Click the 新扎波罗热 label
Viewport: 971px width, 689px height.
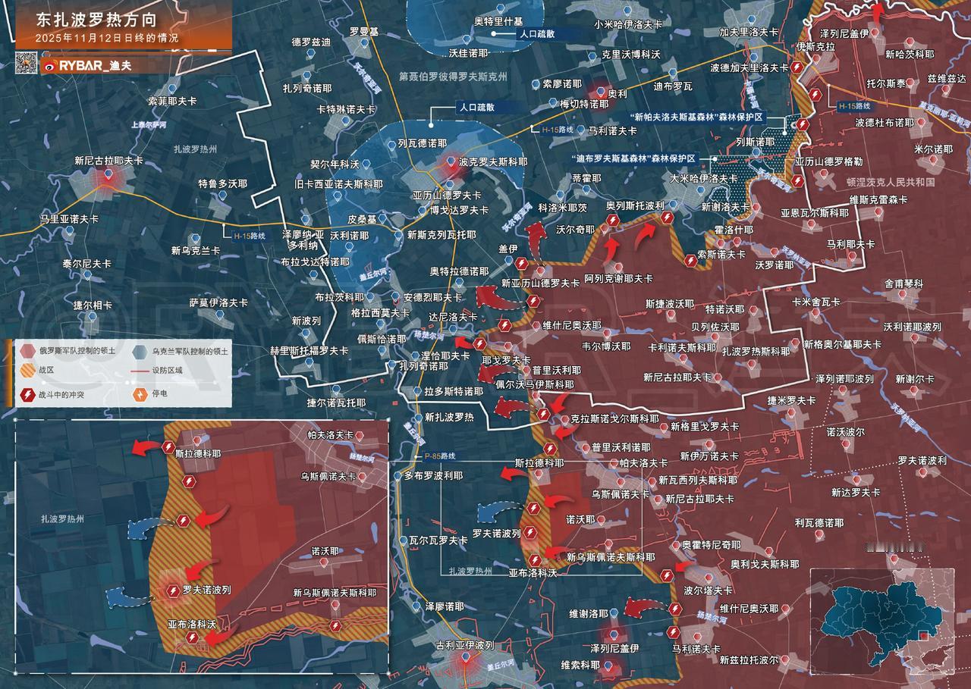pos(449,418)
